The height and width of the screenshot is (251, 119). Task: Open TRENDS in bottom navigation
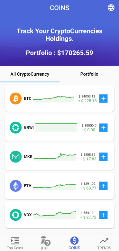104,243
